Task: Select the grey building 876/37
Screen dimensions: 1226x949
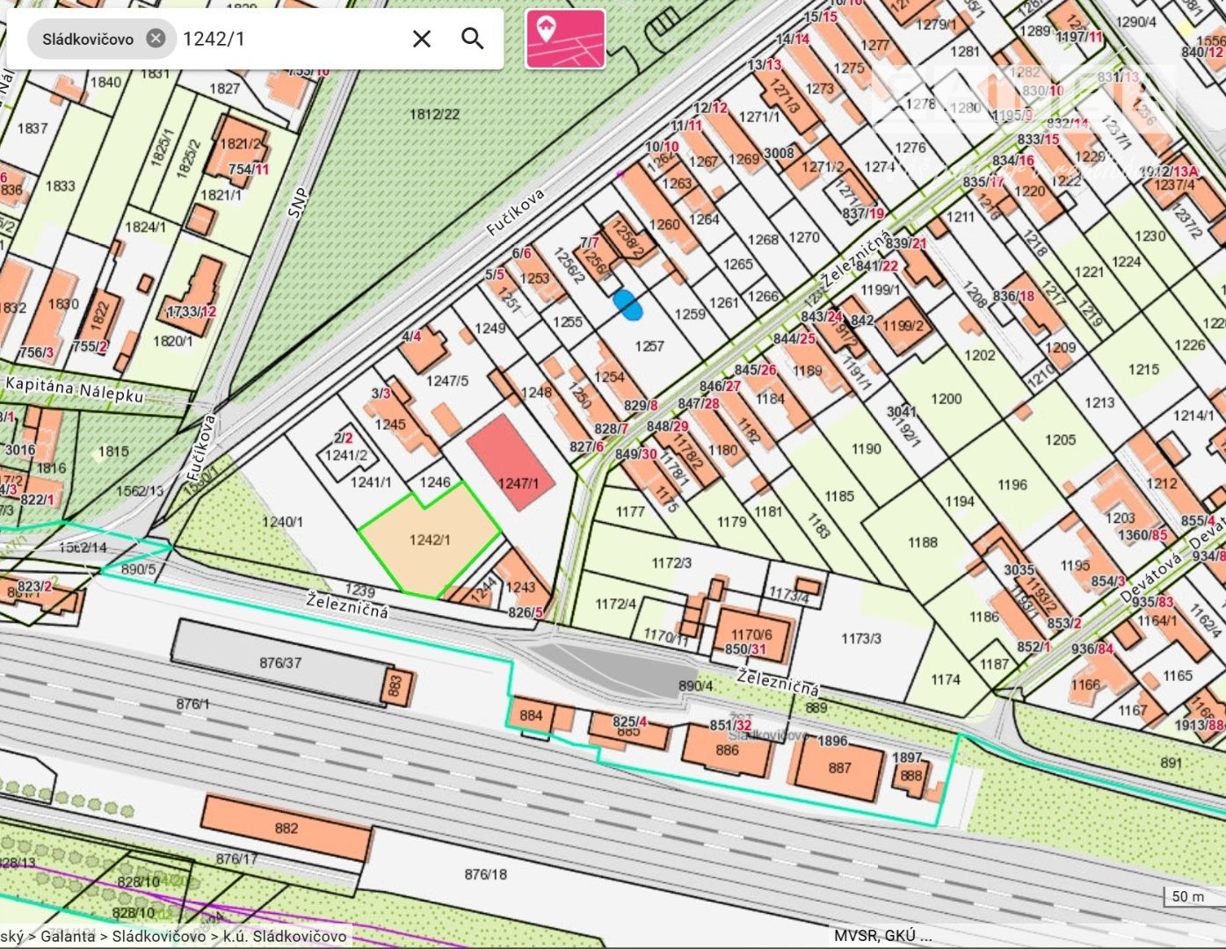Action: coord(279,662)
